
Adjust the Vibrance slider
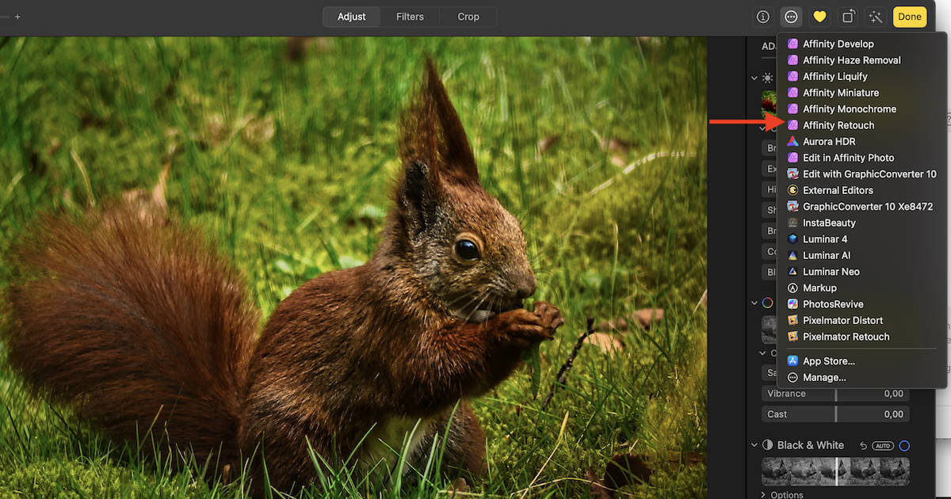835,394
